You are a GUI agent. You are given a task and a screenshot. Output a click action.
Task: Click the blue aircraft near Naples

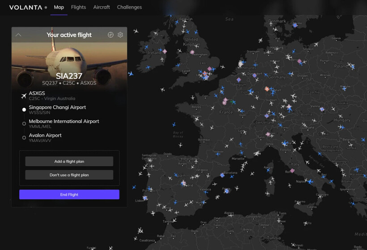tap(310, 182)
